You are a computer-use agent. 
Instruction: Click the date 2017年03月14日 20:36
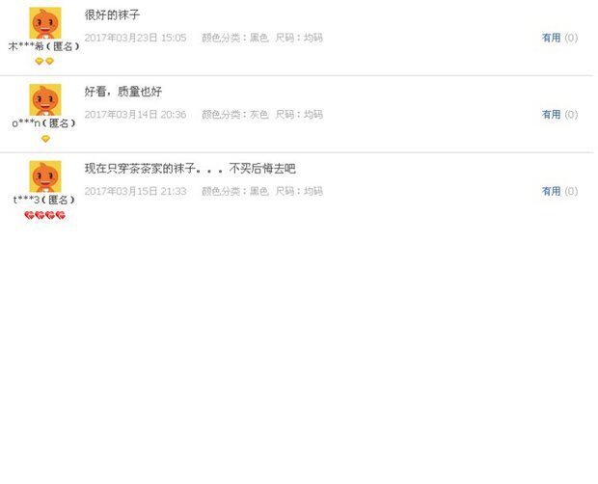pyautogui.click(x=135, y=115)
